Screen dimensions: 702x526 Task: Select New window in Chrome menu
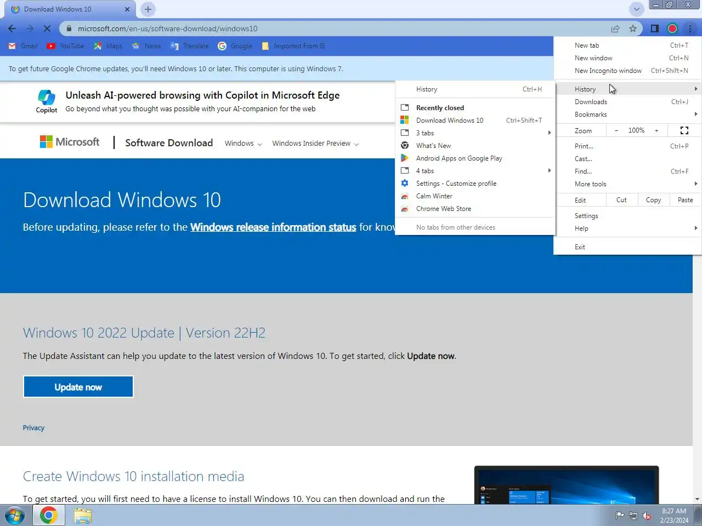[628, 58]
